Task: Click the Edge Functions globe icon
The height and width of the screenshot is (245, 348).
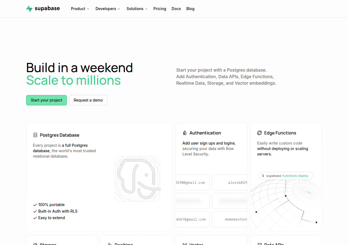Action: pos(259,133)
